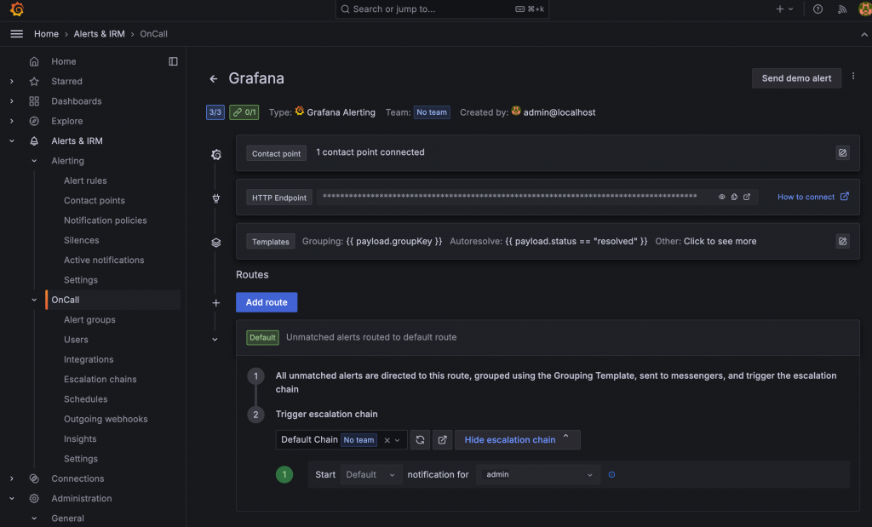Reveal the HTTP Endpoint with eye icon

[x=722, y=197]
